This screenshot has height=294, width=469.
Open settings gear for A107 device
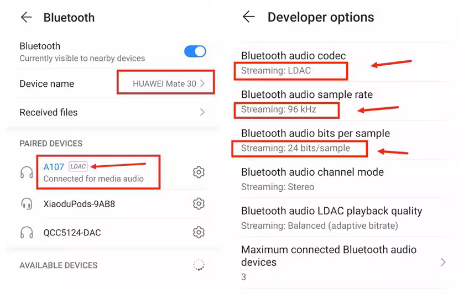point(199,172)
